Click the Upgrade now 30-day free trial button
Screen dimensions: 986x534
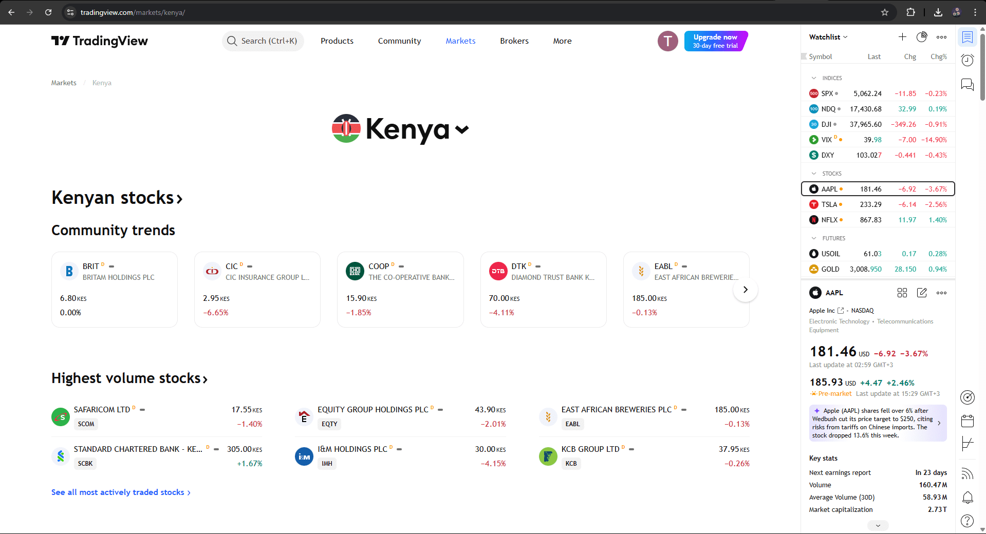715,41
